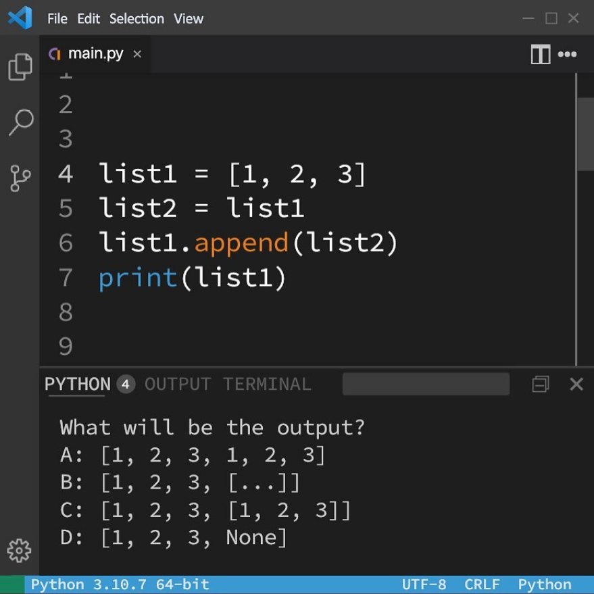Open the View menu
Image resolution: width=594 pixels, height=594 pixels.
coord(189,18)
